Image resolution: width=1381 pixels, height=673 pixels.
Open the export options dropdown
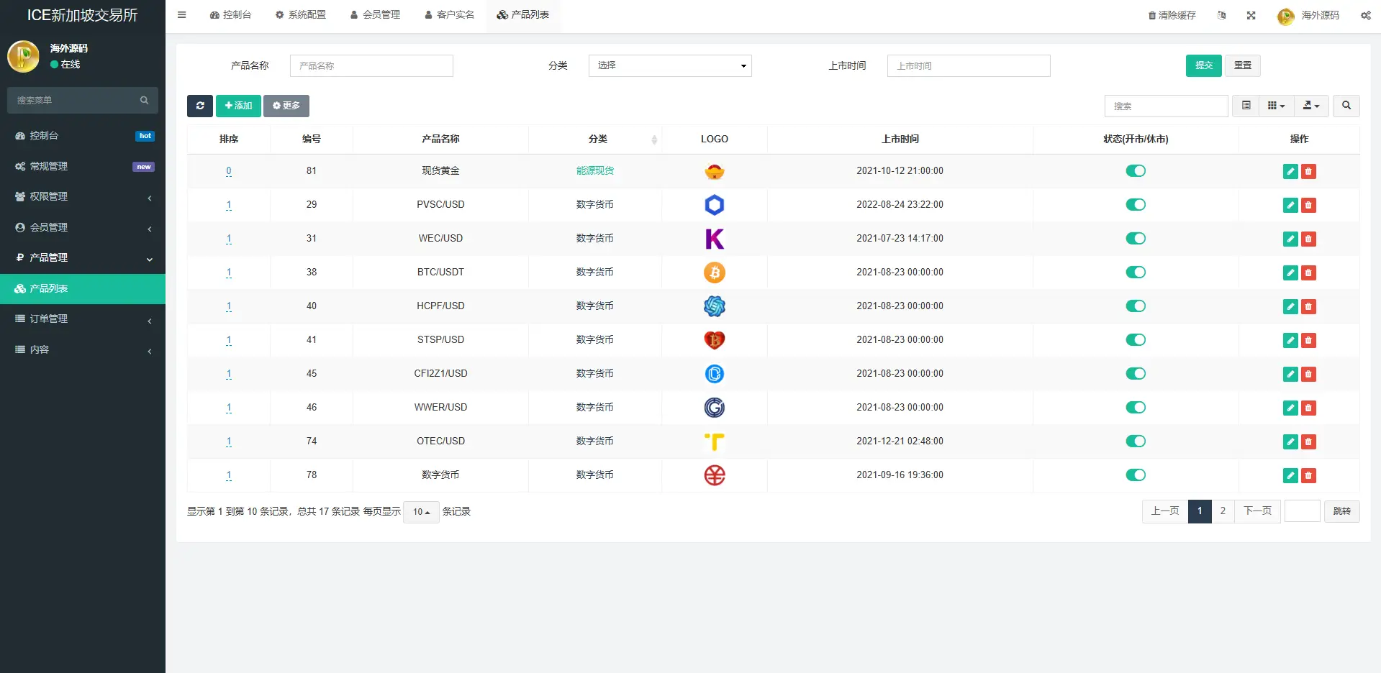1310,106
